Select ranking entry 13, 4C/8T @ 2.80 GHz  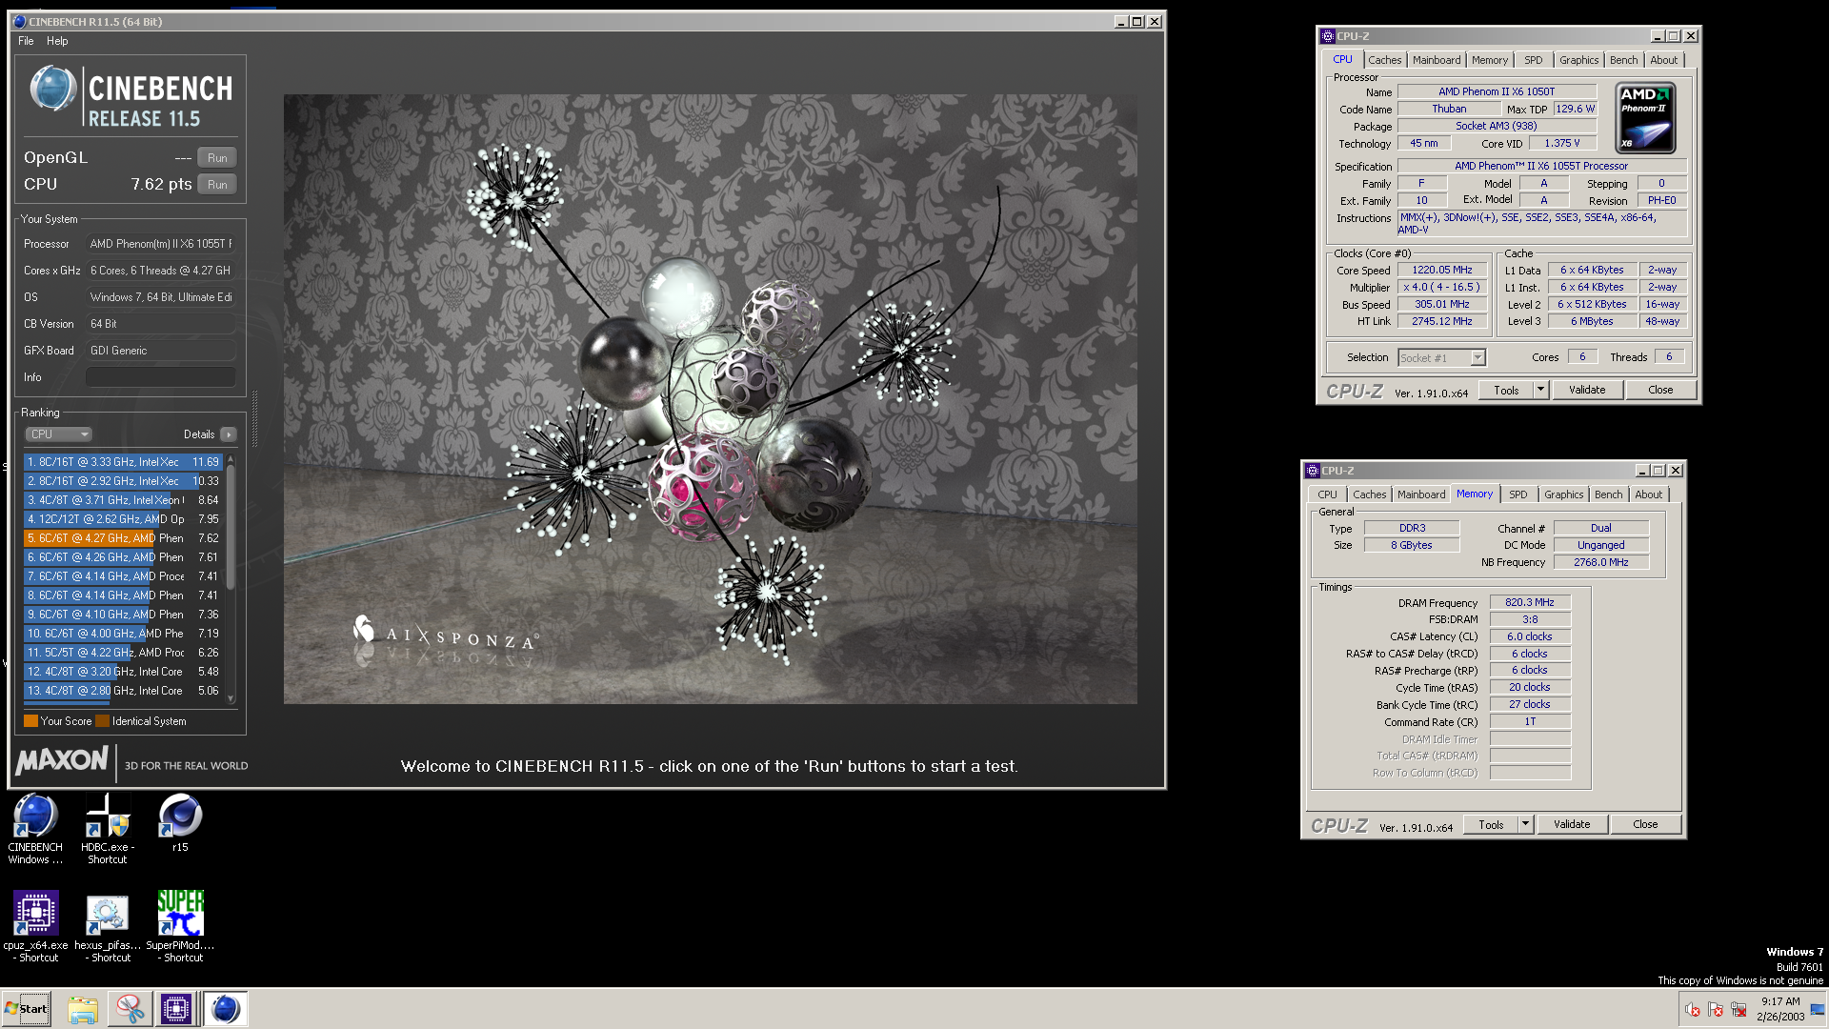click(x=123, y=691)
